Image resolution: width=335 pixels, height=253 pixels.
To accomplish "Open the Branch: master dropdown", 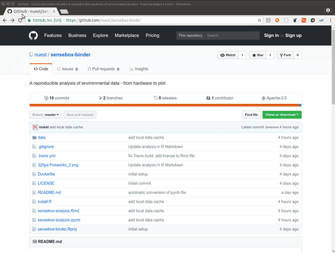I will pyautogui.click(x=45, y=115).
